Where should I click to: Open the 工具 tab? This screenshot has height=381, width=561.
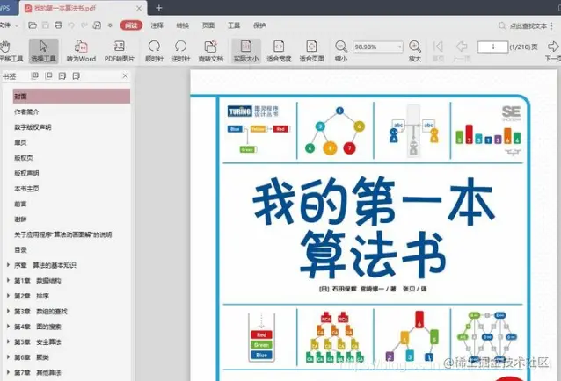(x=234, y=25)
